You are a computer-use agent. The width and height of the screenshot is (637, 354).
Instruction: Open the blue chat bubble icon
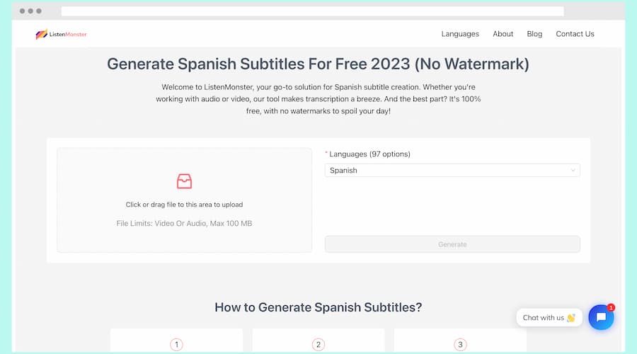601,317
